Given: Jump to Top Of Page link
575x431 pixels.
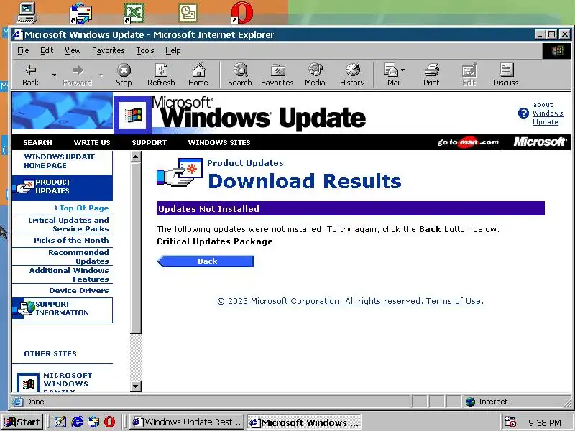Looking at the screenshot, I should pos(84,208).
